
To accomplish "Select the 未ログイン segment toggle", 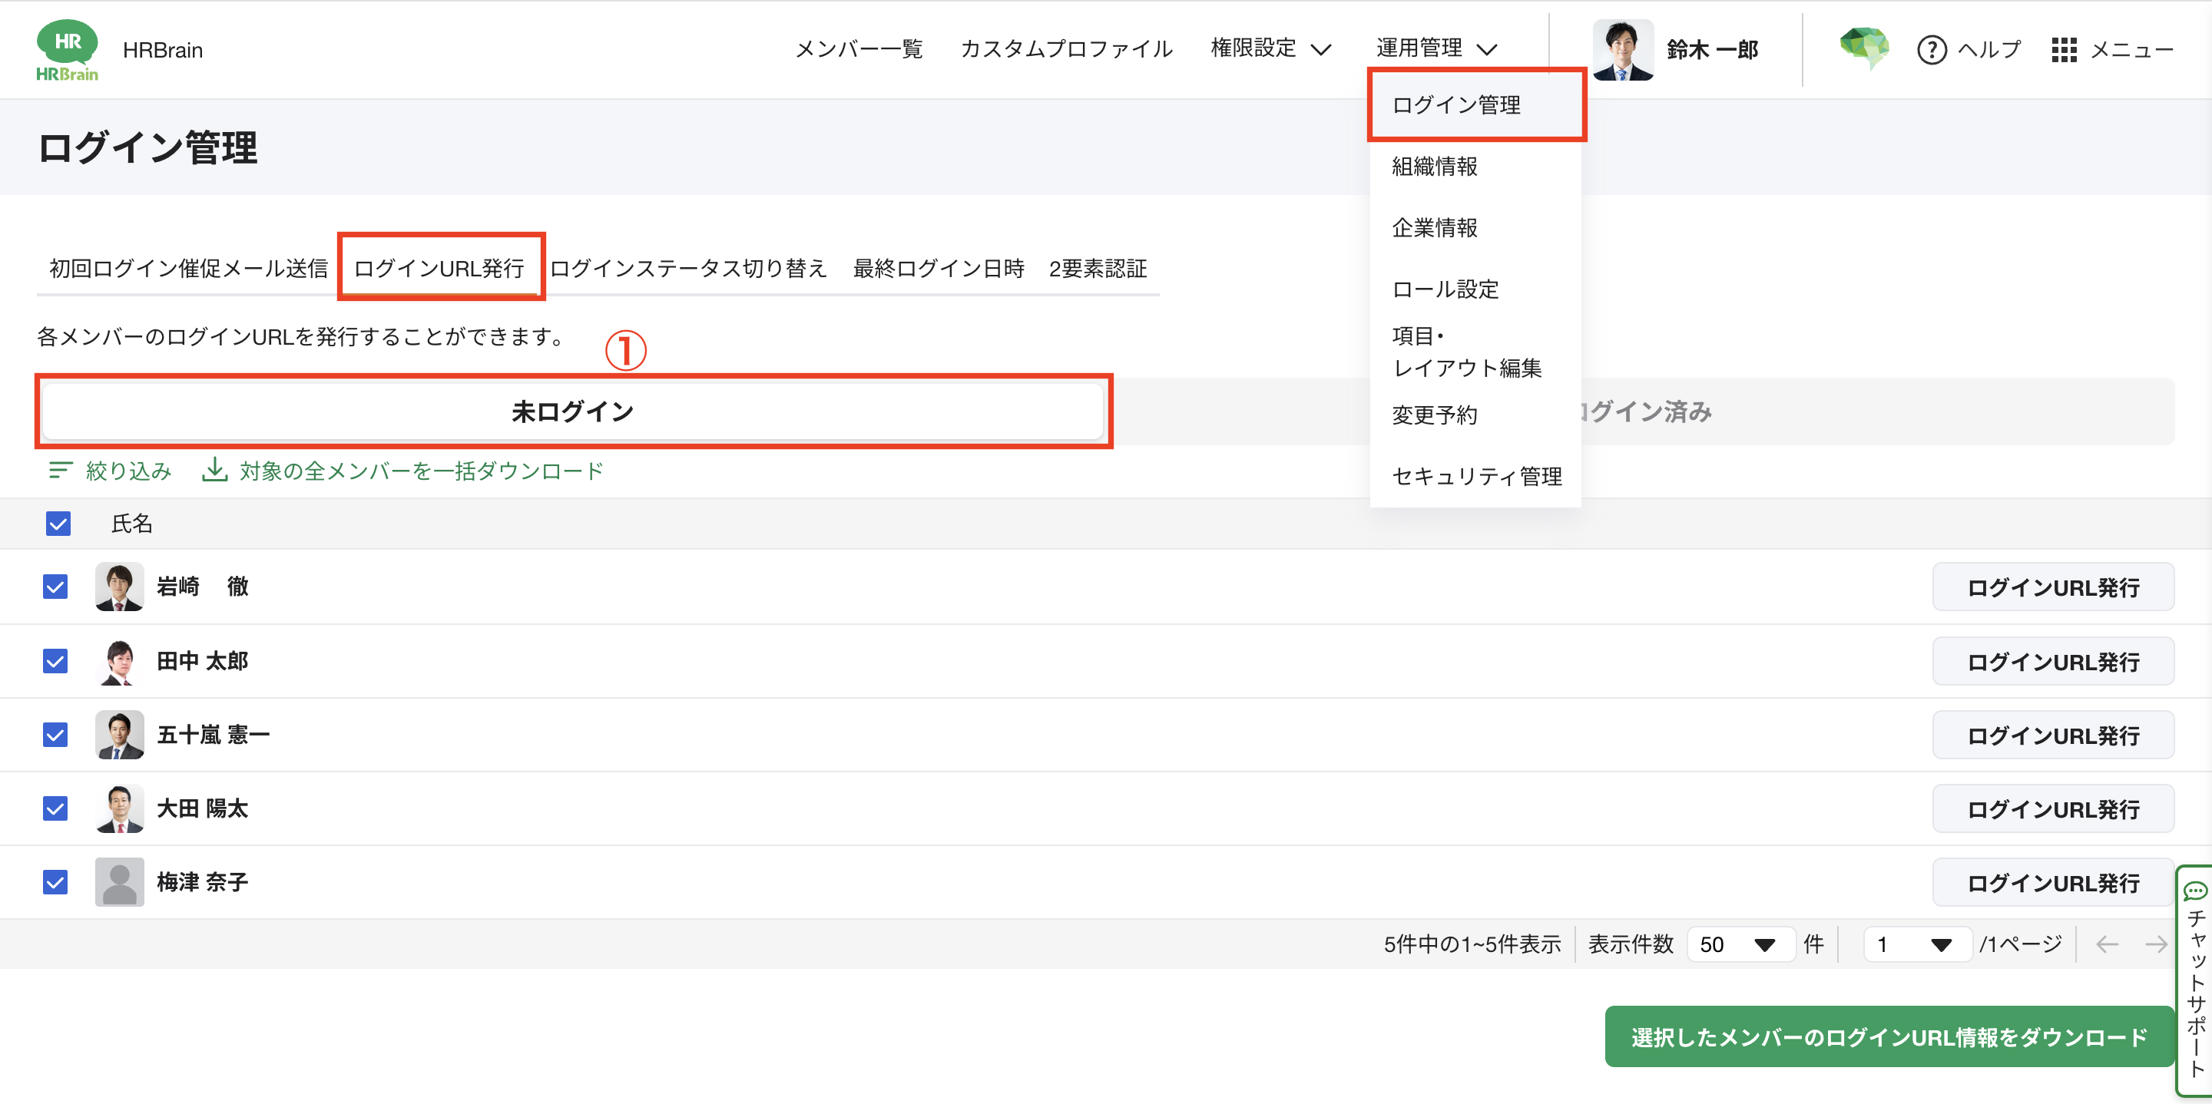I will point(572,412).
